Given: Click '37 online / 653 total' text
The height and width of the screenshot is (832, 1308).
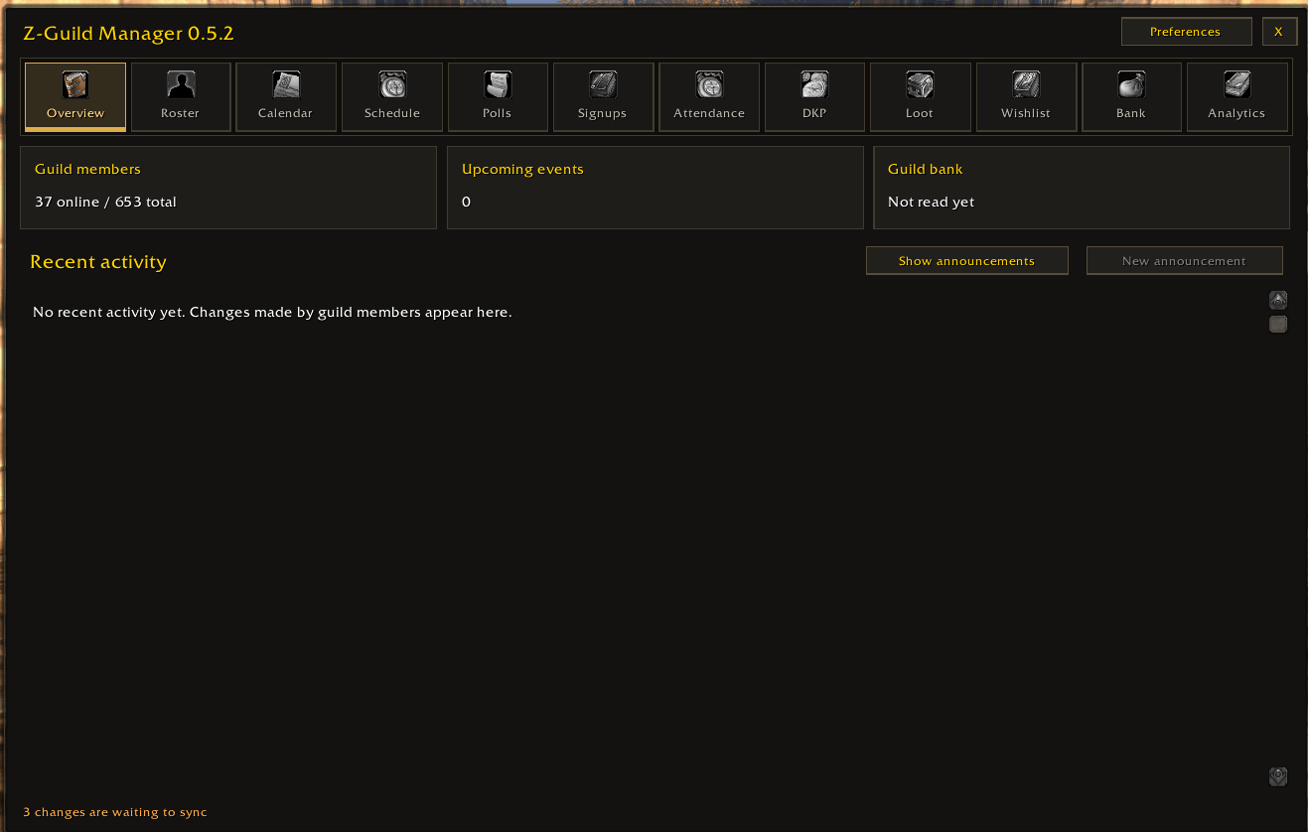Looking at the screenshot, I should pos(105,202).
